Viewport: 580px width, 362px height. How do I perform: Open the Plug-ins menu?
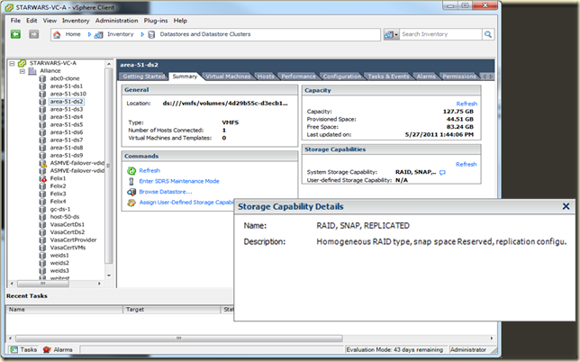click(156, 21)
